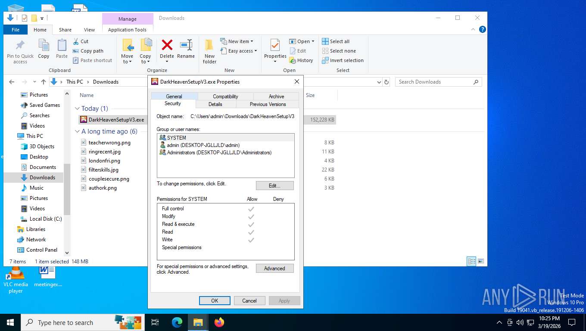Open Control Panel from navigation pane
Viewport: 586px width, 331px height.
[x=42, y=250]
